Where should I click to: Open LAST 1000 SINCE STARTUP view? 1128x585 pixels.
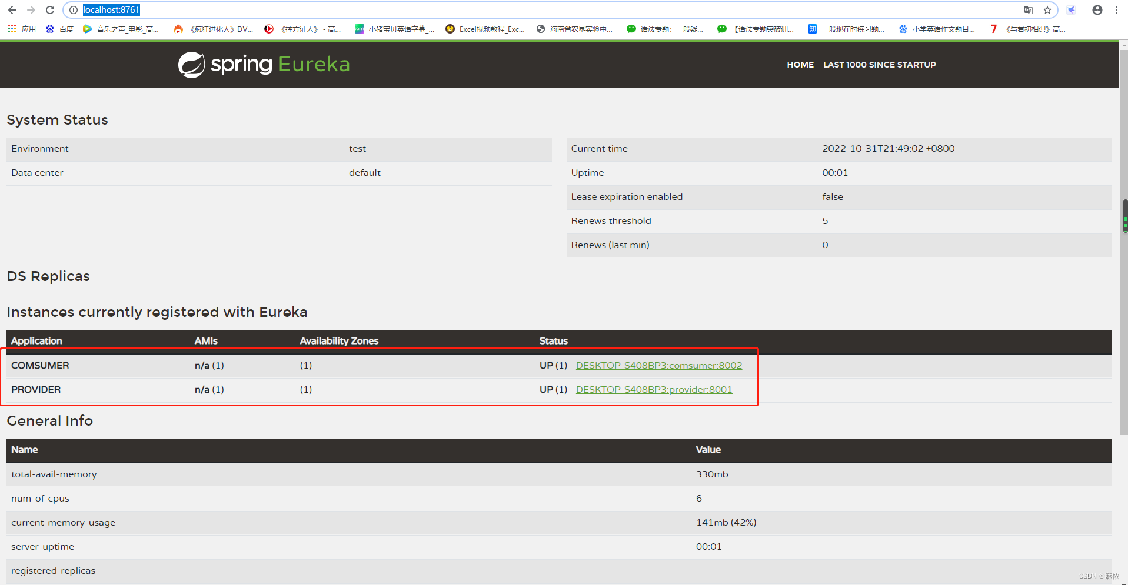pos(879,65)
